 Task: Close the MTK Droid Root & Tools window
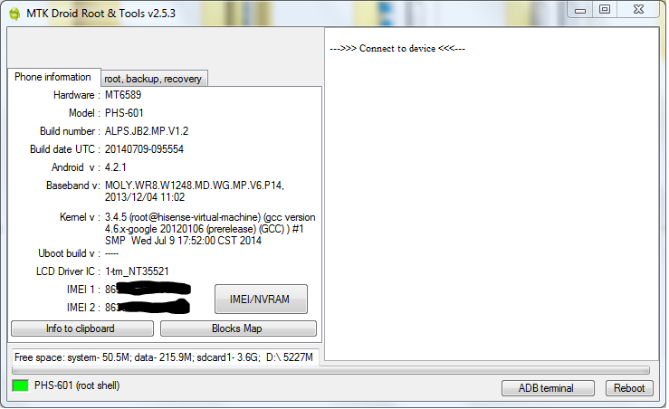638,10
